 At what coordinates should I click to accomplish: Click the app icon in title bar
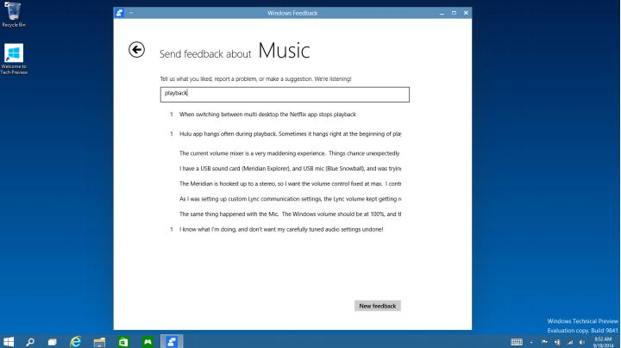pyautogui.click(x=121, y=13)
